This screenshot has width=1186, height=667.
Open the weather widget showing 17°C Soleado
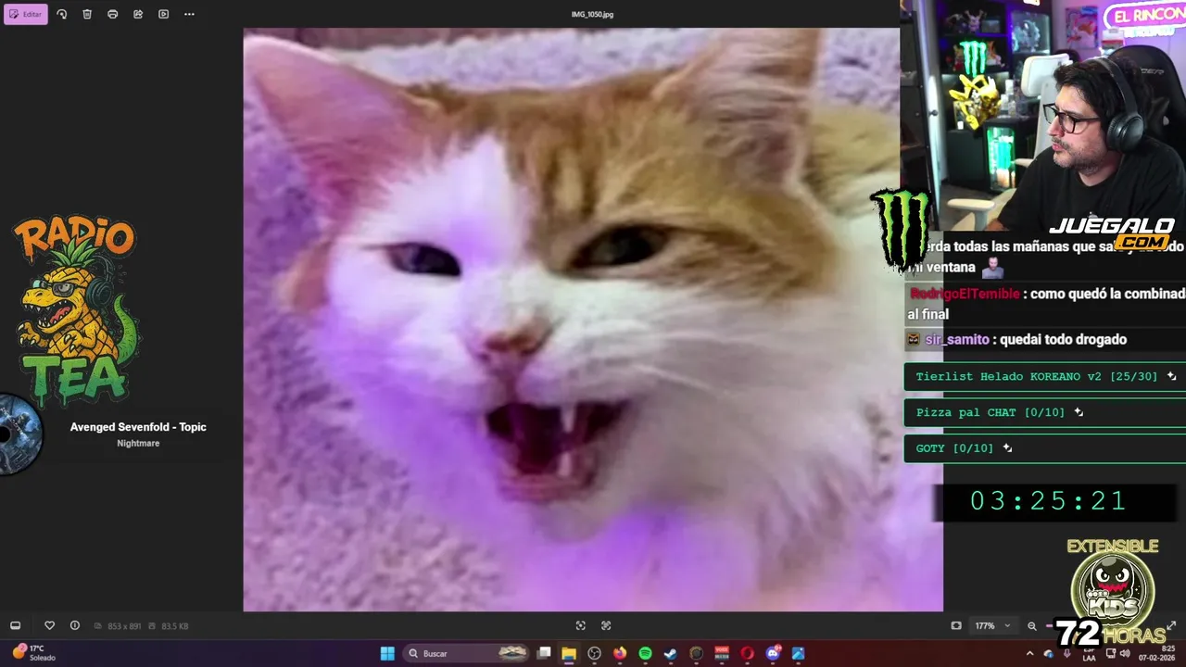(34, 653)
